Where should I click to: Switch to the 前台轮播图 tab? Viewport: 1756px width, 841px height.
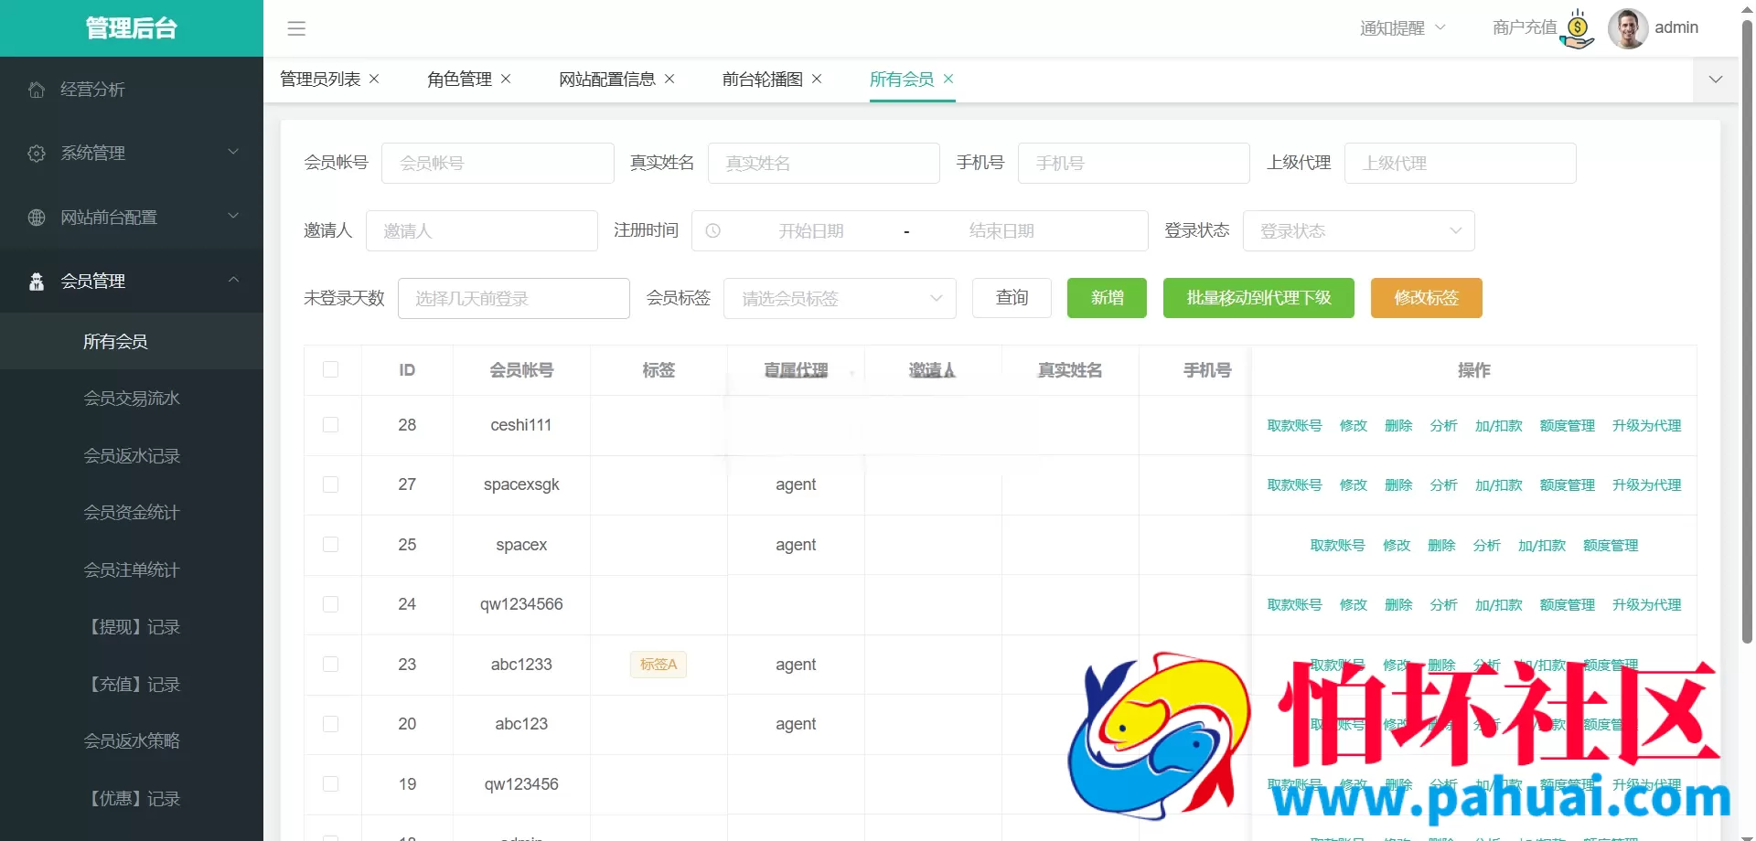coord(763,80)
